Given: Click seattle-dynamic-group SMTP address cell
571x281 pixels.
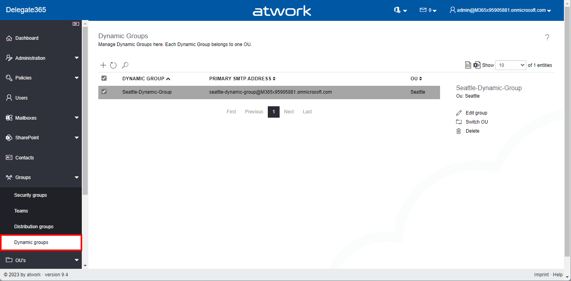Looking at the screenshot, I should point(271,92).
